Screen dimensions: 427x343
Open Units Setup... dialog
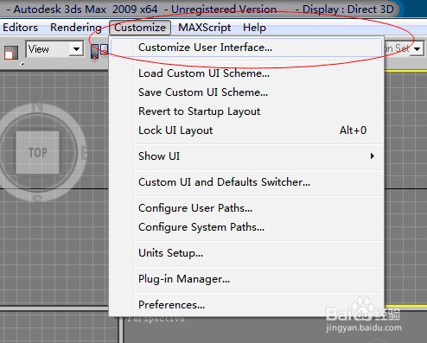pyautogui.click(x=246, y=253)
